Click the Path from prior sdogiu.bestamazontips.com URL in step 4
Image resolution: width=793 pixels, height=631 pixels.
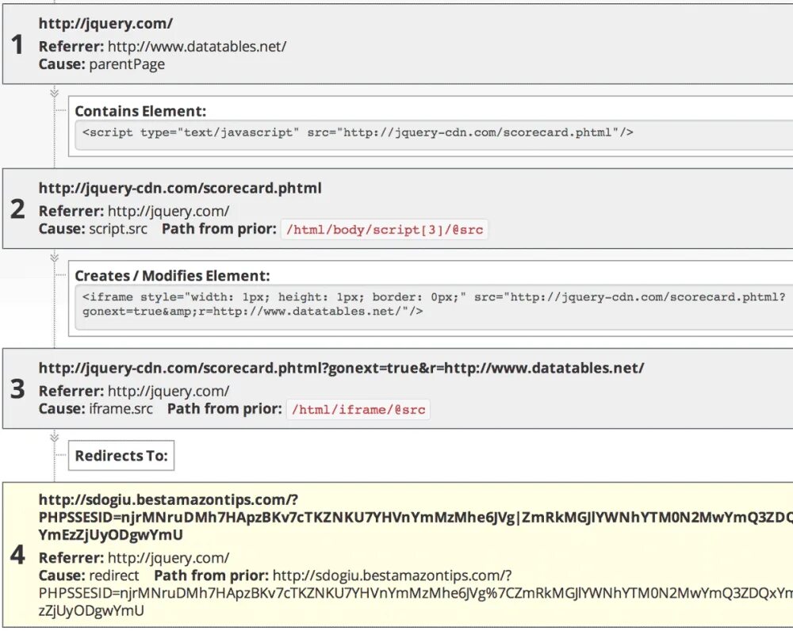[416, 593]
